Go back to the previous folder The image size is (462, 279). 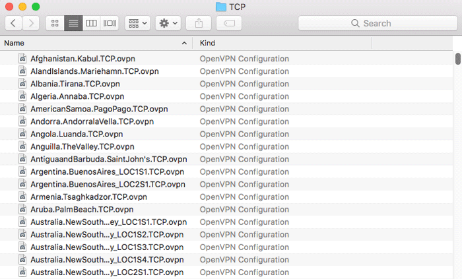coord(13,23)
